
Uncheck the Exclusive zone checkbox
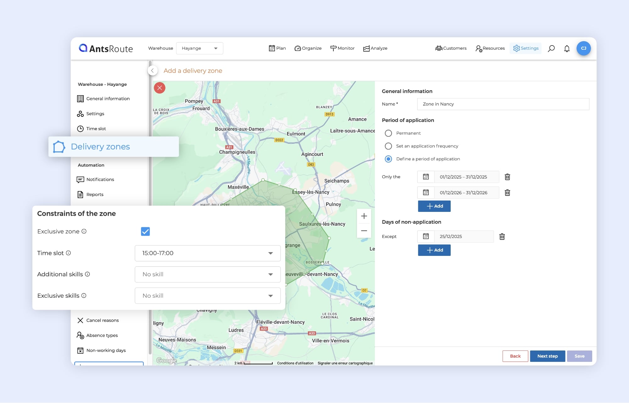[x=145, y=231]
